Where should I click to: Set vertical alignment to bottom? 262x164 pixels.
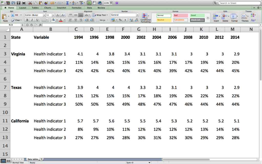(81, 15)
